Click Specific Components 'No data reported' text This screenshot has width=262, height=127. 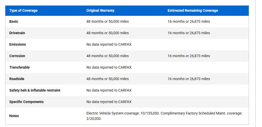tap(109, 102)
